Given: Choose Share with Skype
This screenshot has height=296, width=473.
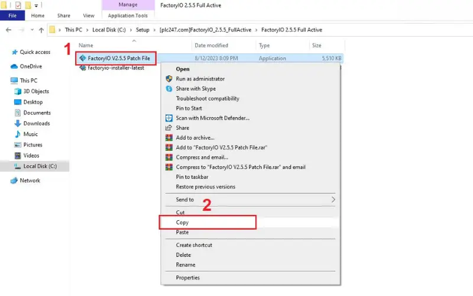Looking at the screenshot, I should click(x=196, y=88).
